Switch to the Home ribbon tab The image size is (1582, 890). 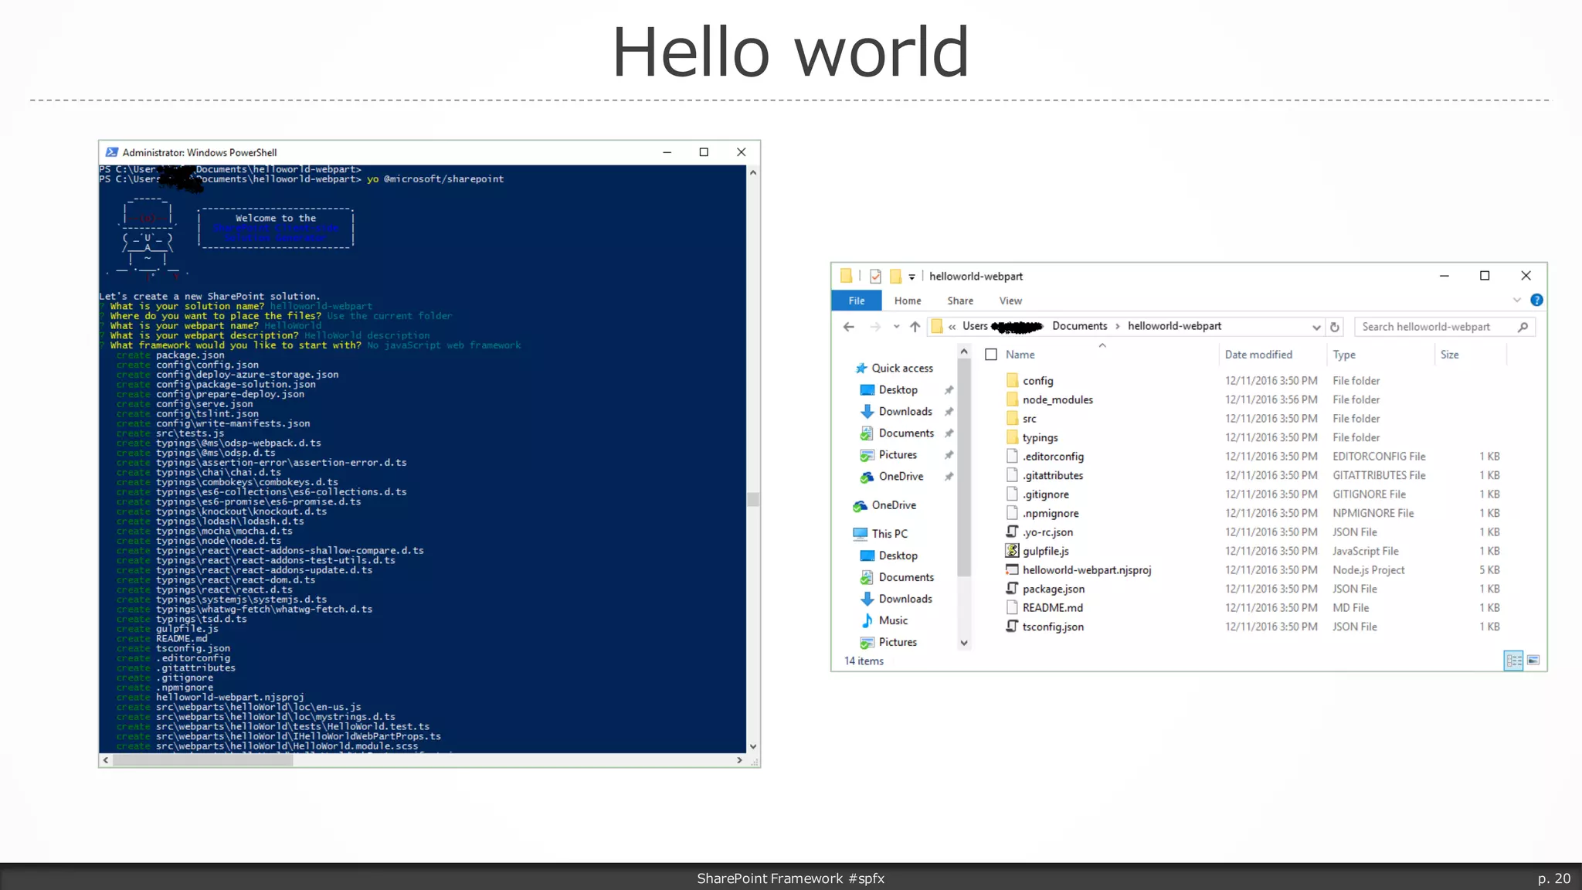click(908, 301)
